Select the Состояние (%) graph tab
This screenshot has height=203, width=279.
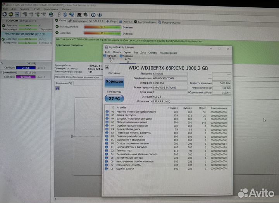64,83
